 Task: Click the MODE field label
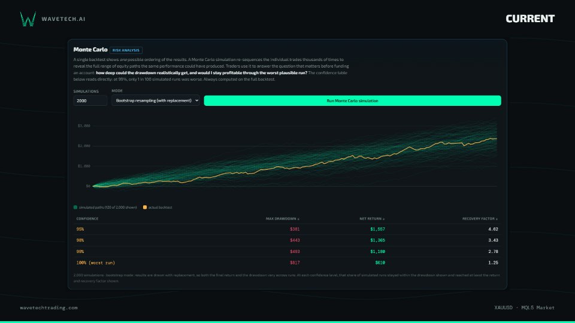click(117, 91)
